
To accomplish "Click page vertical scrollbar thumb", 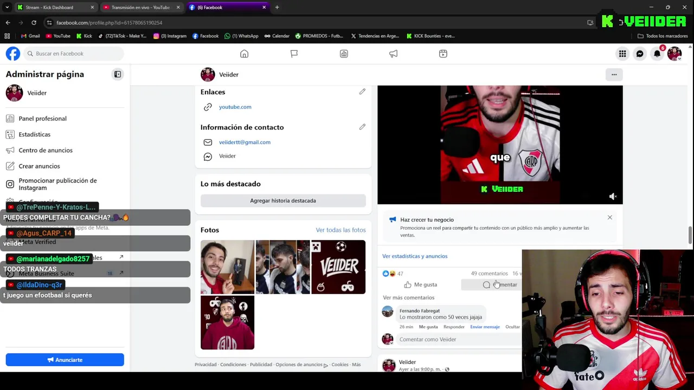I will (690, 236).
